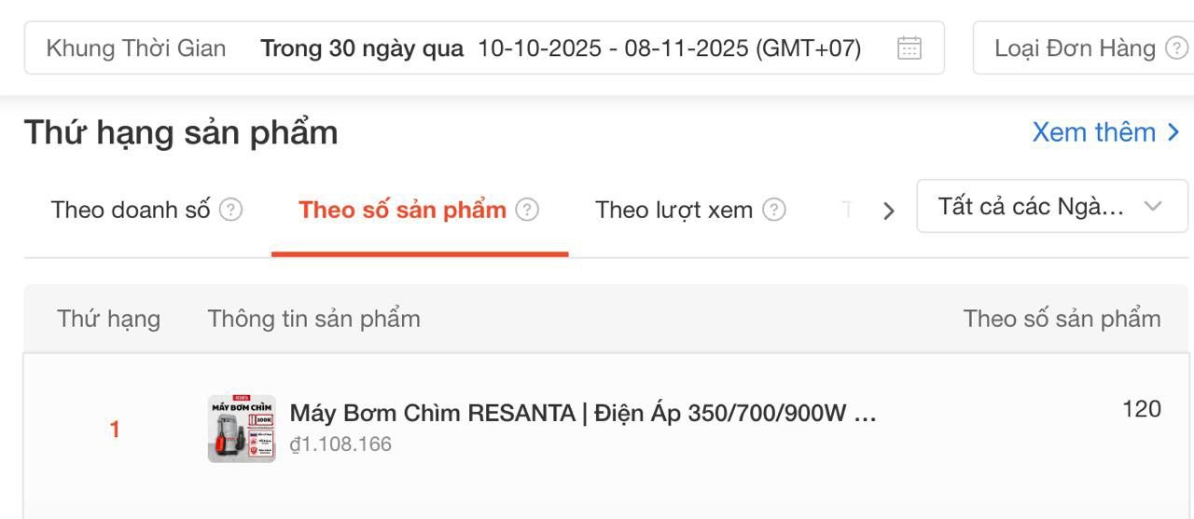The image size is (1194, 519).
Task: Click the Theo số sản phẩm column header
Action: tap(1062, 319)
